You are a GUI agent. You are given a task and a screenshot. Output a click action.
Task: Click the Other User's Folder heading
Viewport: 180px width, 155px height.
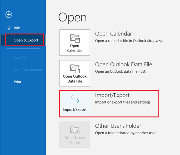[x=118, y=126]
